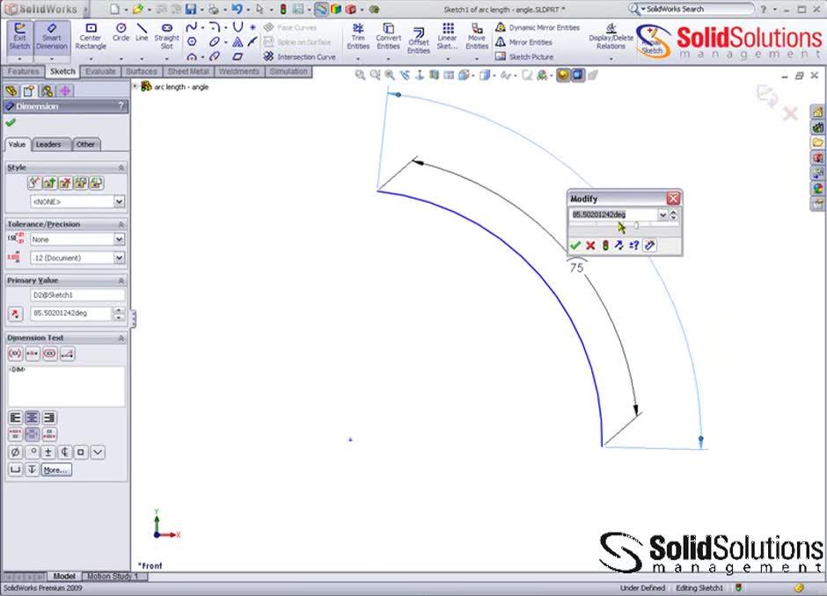Switch to the Leaders tab

(x=50, y=144)
